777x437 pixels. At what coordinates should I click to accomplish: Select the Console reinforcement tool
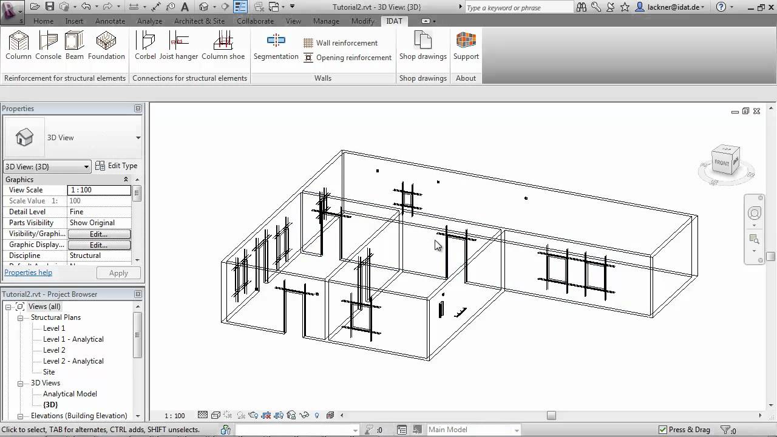tap(48, 46)
